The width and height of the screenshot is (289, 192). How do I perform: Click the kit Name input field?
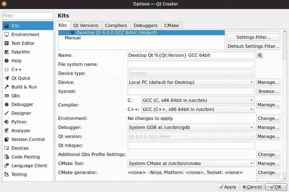point(191,55)
